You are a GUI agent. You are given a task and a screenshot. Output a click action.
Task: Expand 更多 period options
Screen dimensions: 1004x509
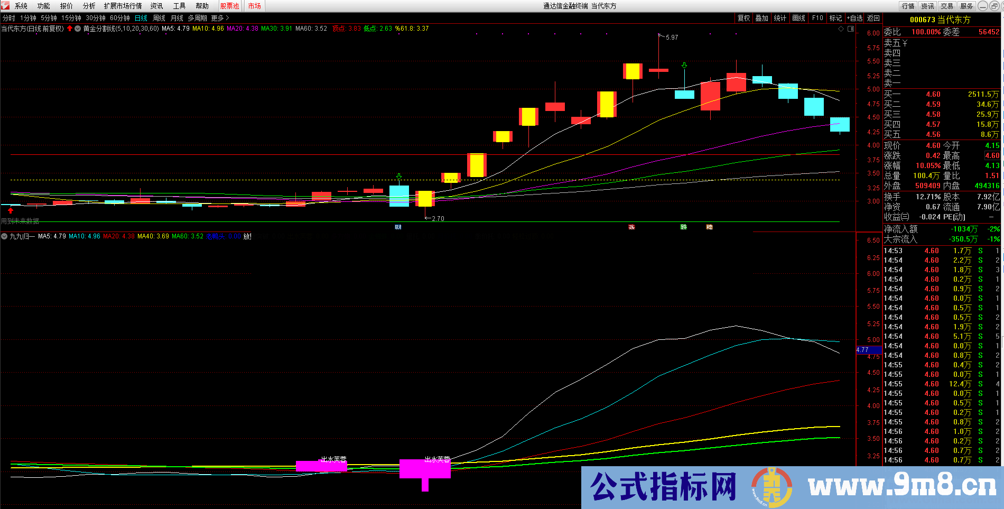220,18
